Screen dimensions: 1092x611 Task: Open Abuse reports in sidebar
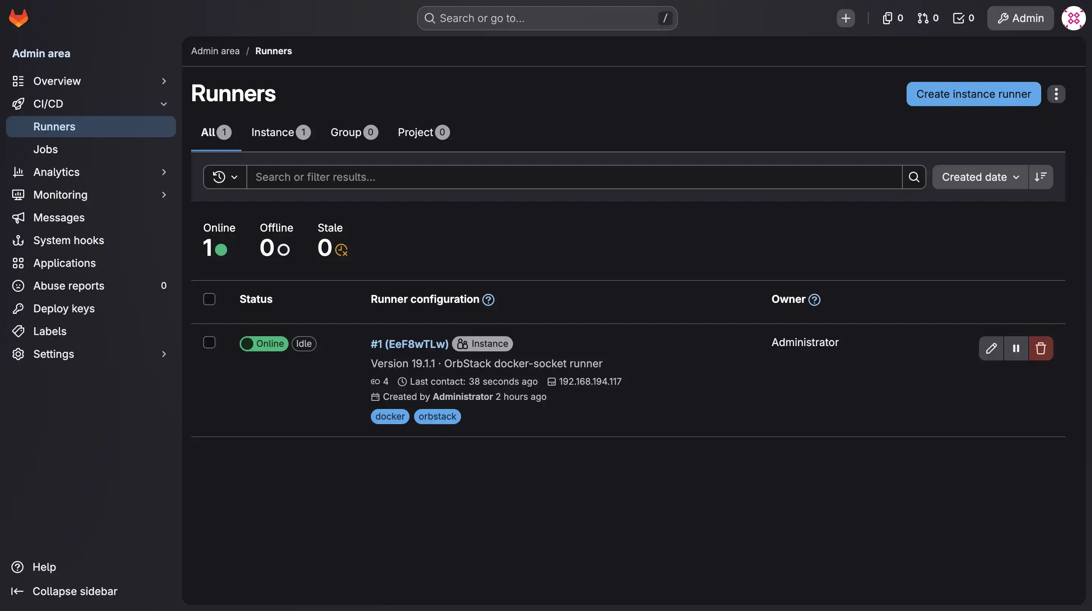coord(91,286)
